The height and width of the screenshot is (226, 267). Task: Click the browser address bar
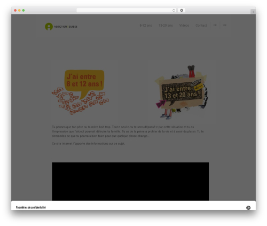(x=127, y=10)
